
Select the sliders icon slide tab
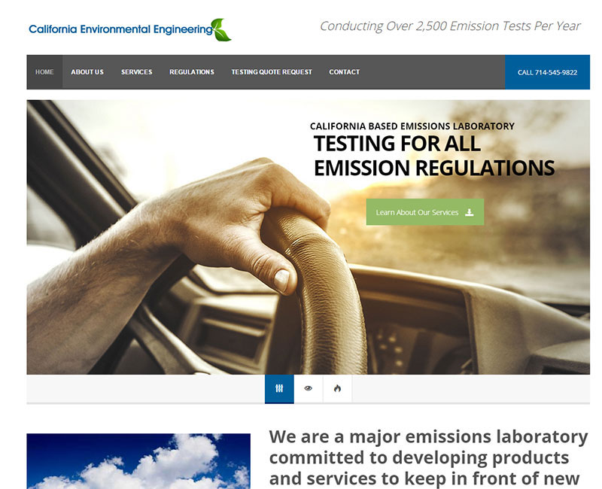pyautogui.click(x=279, y=389)
